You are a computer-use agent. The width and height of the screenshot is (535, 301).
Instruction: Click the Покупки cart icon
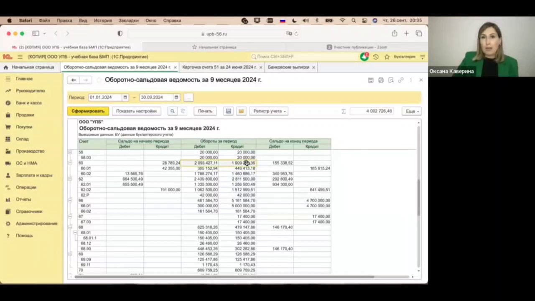click(8, 127)
